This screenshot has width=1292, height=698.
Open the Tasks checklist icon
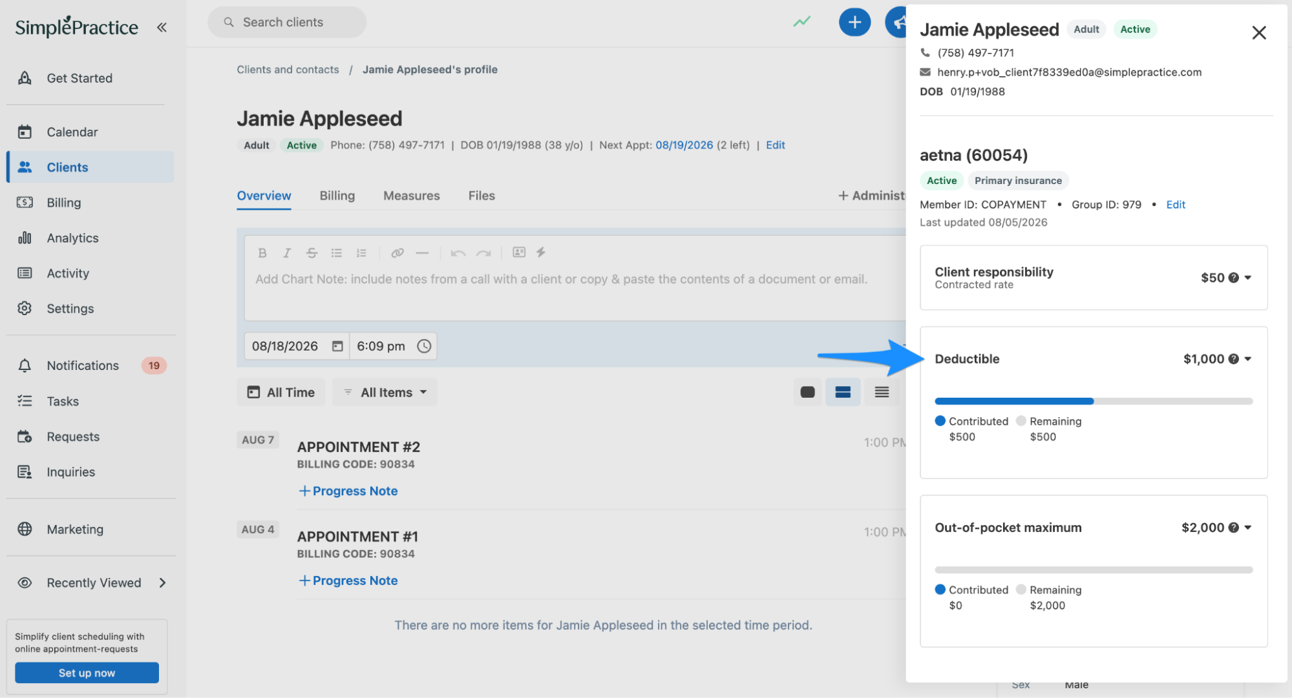pos(25,401)
